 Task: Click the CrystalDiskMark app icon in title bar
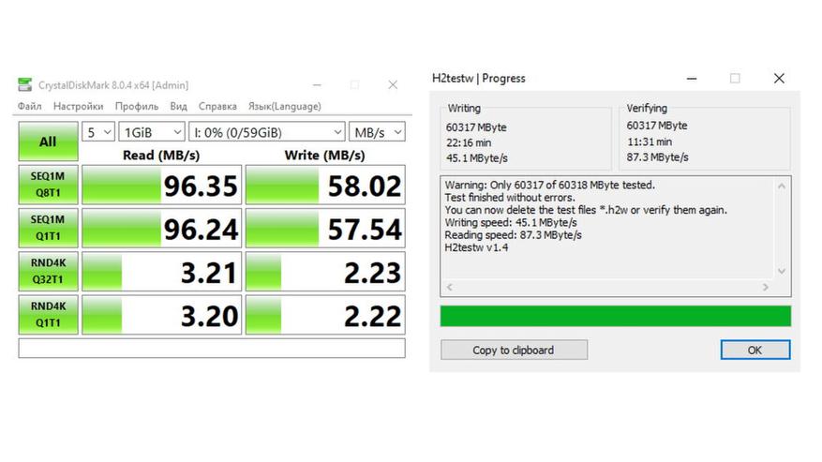pyautogui.click(x=24, y=84)
